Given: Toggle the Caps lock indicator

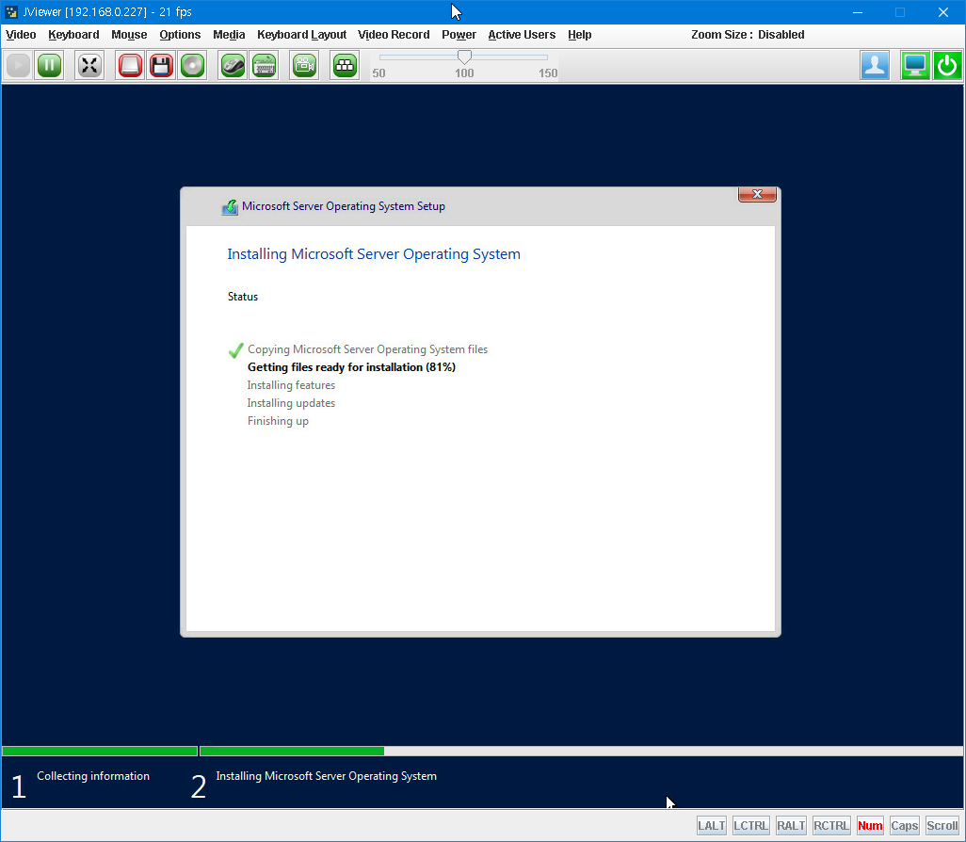Looking at the screenshot, I should (x=905, y=825).
